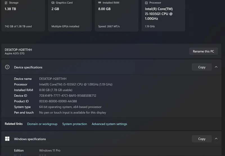
Task: Click the 'No pen or touch input' value
Action: click(73, 113)
